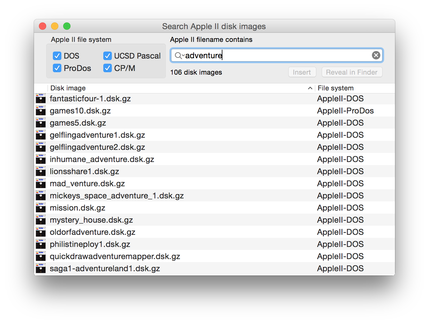Toggle the CP/M file system checkbox
Screen dimensions: 429x324
[108, 68]
